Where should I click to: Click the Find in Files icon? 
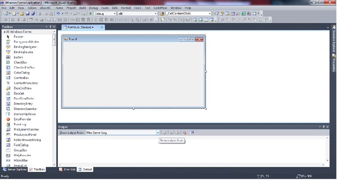[x=162, y=14]
